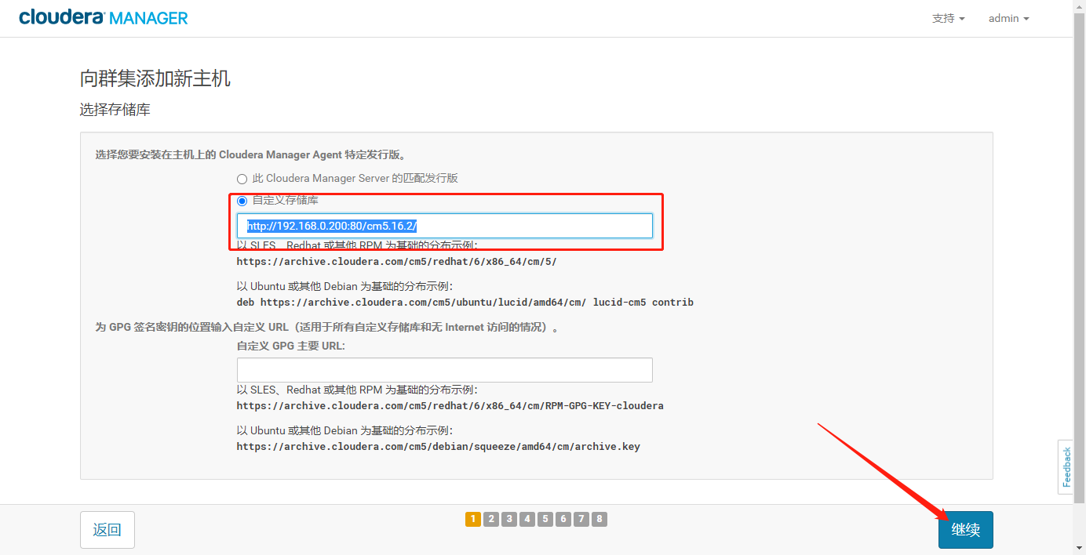Go to wizard step 6
Image resolution: width=1086 pixels, height=555 pixels.
(x=563, y=519)
